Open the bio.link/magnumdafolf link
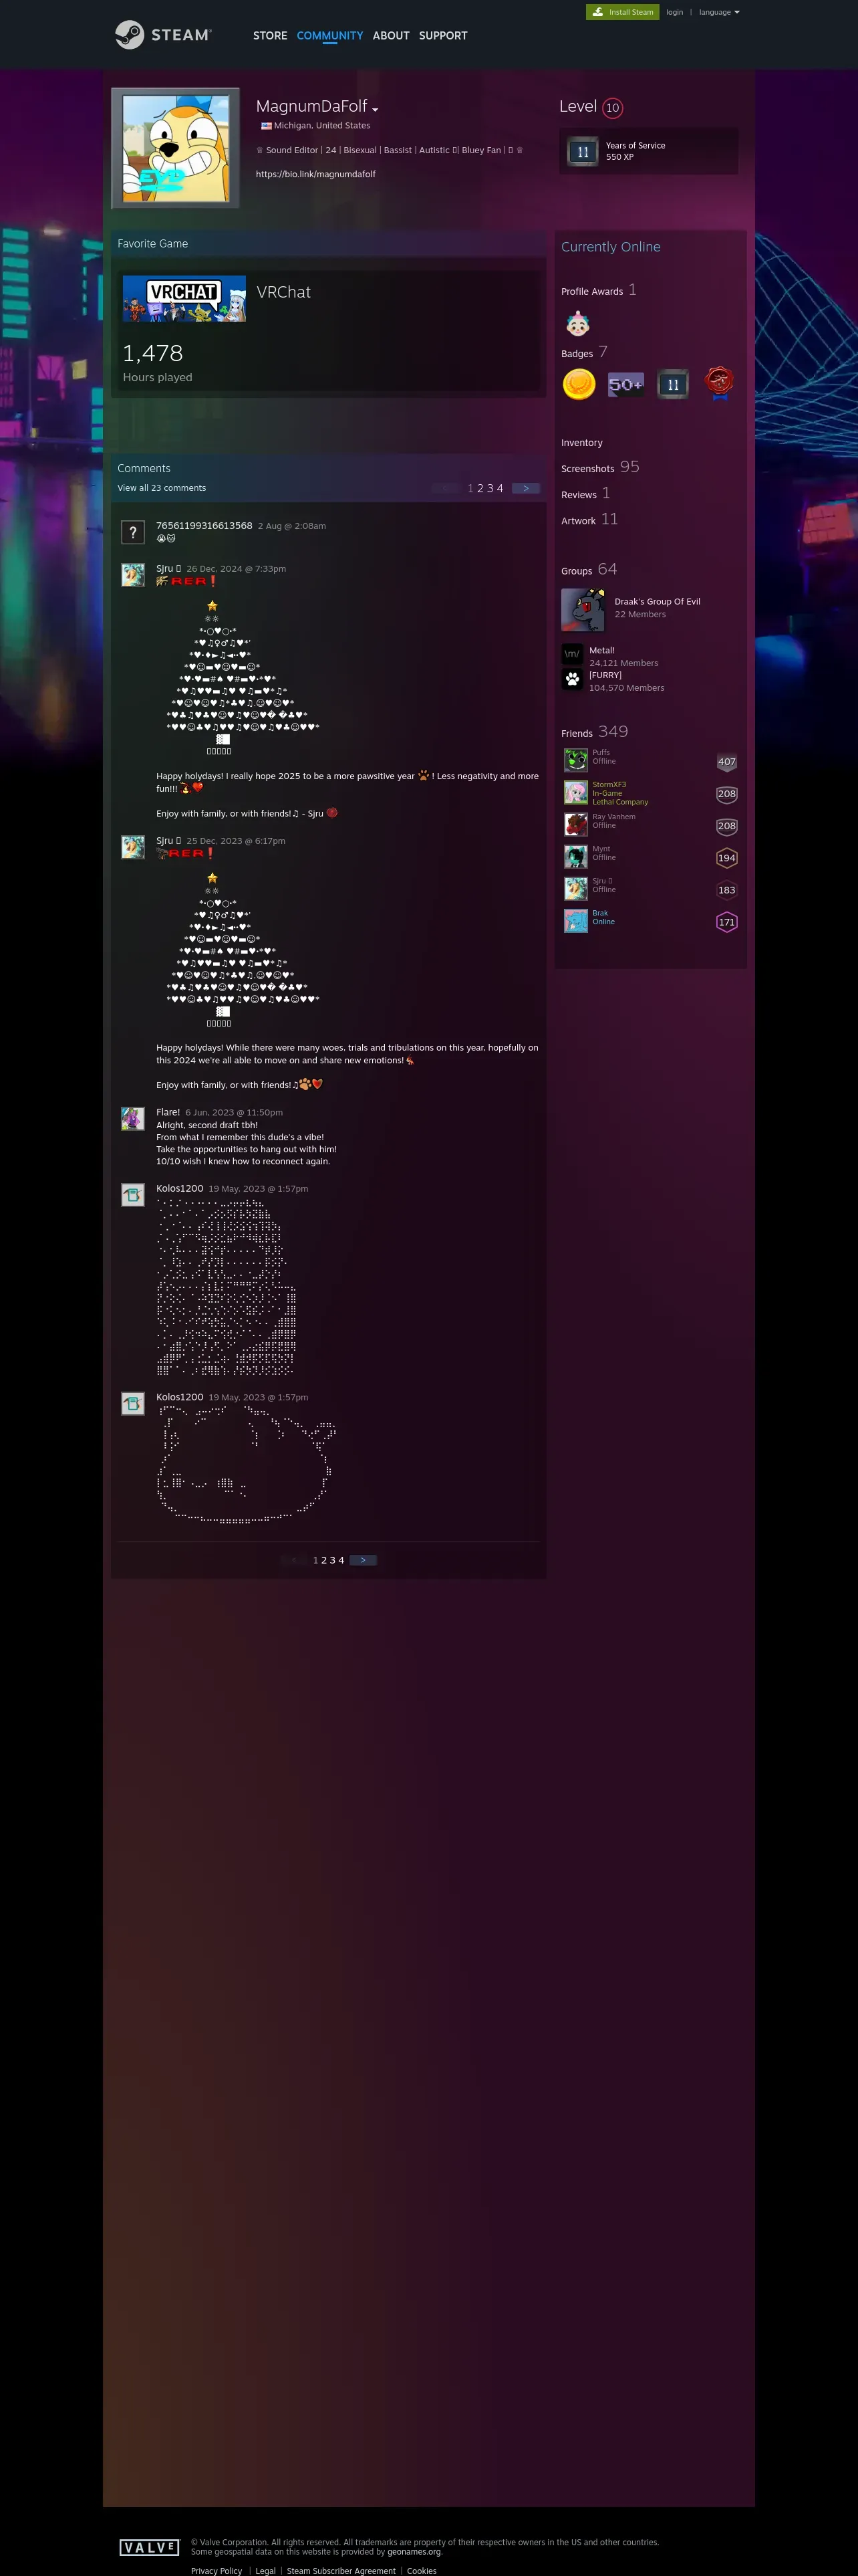Viewport: 858px width, 2576px height. click(315, 174)
